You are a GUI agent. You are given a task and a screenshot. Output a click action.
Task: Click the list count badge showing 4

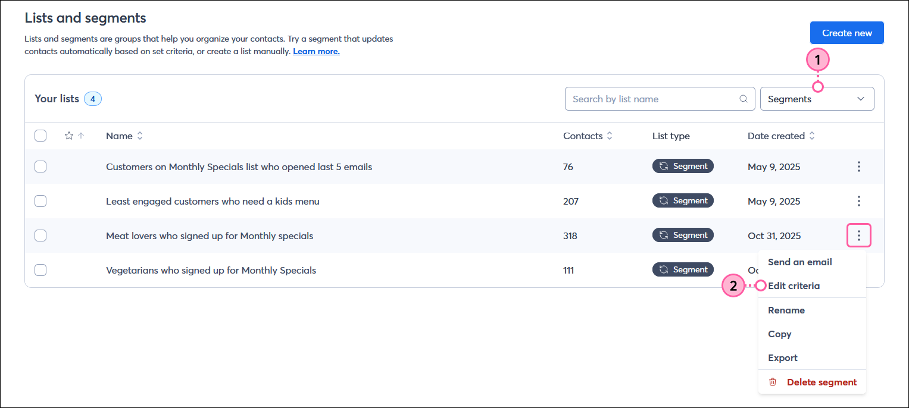(x=93, y=98)
